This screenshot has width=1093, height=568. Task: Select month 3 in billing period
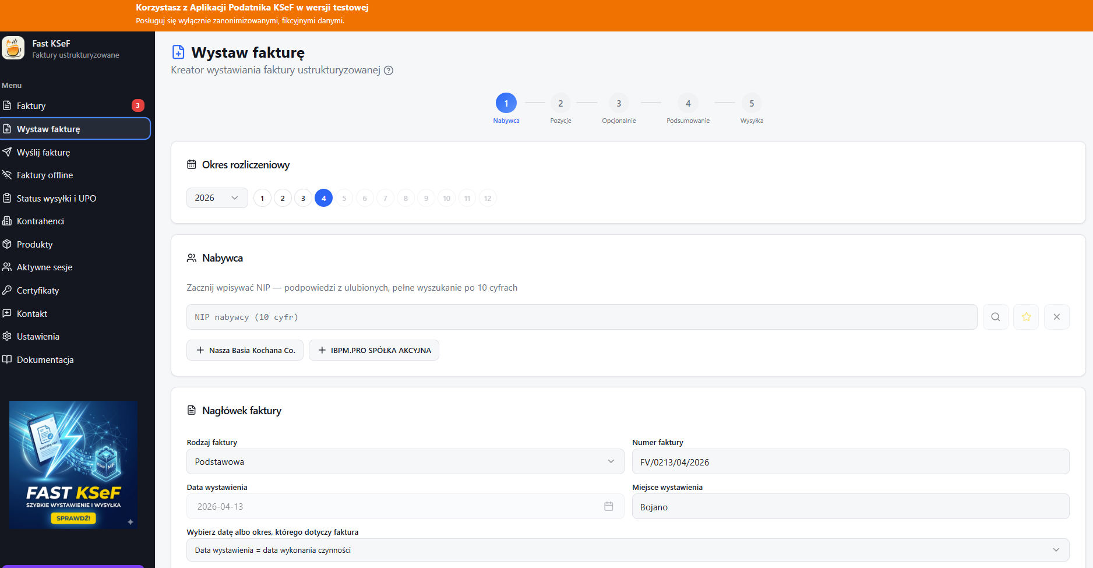[303, 198]
